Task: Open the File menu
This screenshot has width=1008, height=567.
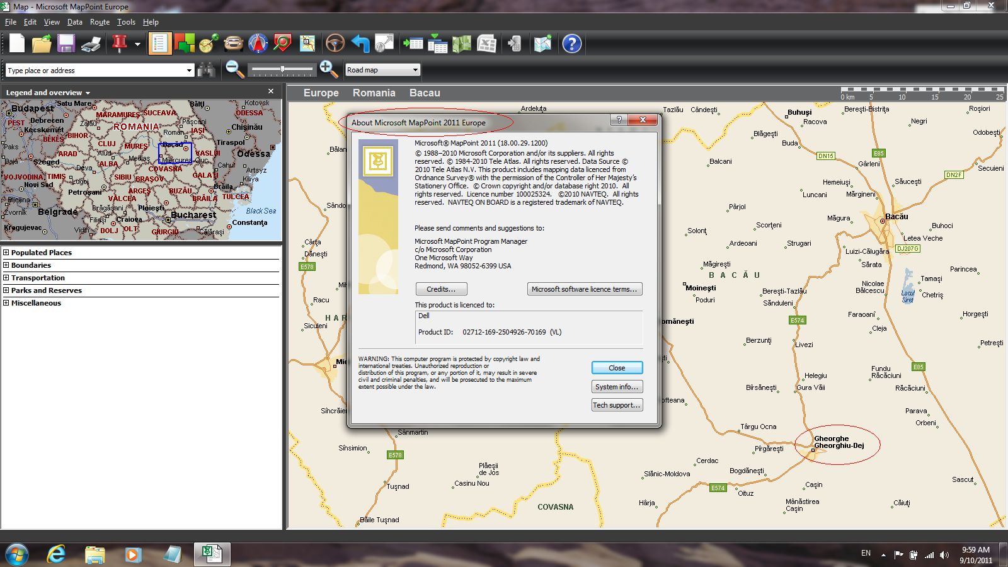Action: [11, 22]
